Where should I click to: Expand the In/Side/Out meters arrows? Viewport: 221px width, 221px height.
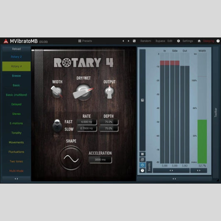coord(171,170)
